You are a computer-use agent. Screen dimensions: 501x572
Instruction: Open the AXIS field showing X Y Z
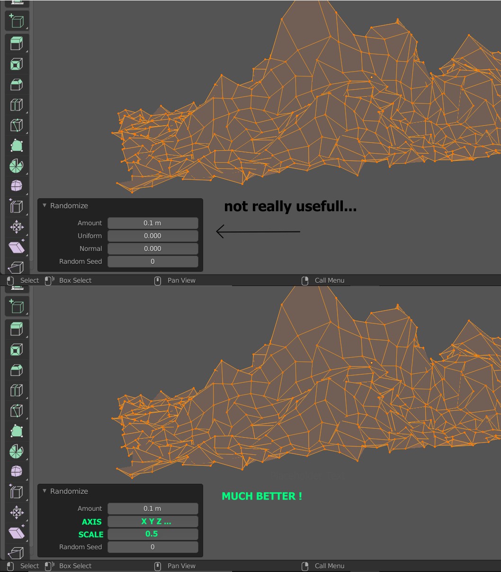pos(152,521)
